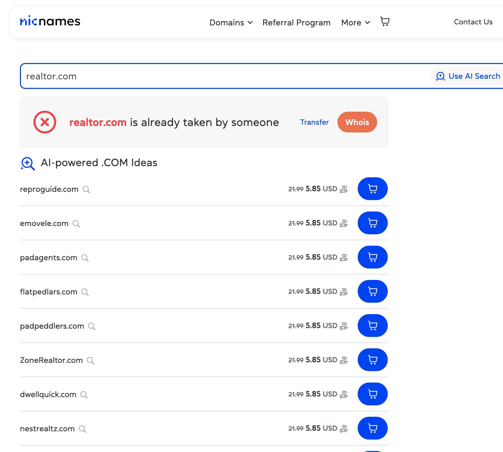Add flatpedlars.com to cart
This screenshot has width=503, height=452.
click(372, 291)
